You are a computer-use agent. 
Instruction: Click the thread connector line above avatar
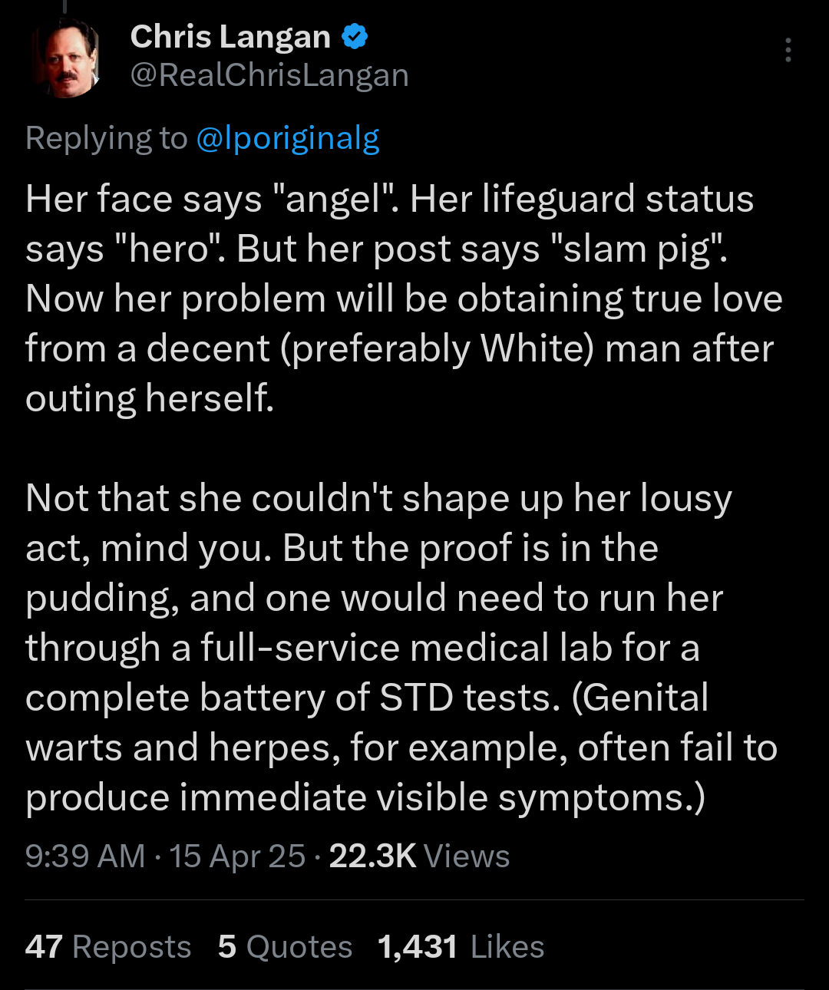(x=66, y=5)
